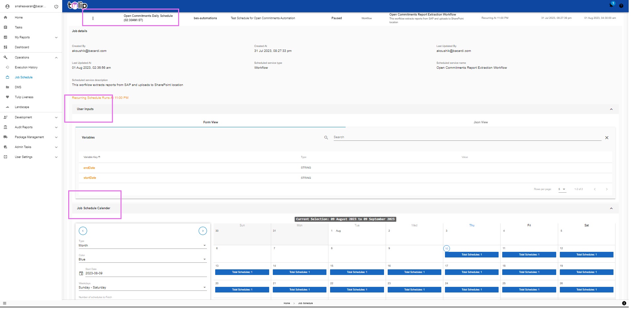634x309 pixels.
Task: Click the hamburger menu icon at bottom left
Action: [4, 303]
